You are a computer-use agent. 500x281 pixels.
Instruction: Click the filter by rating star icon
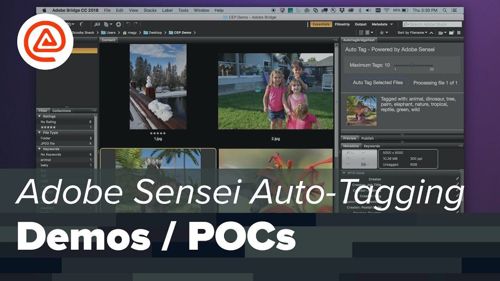click(x=382, y=33)
